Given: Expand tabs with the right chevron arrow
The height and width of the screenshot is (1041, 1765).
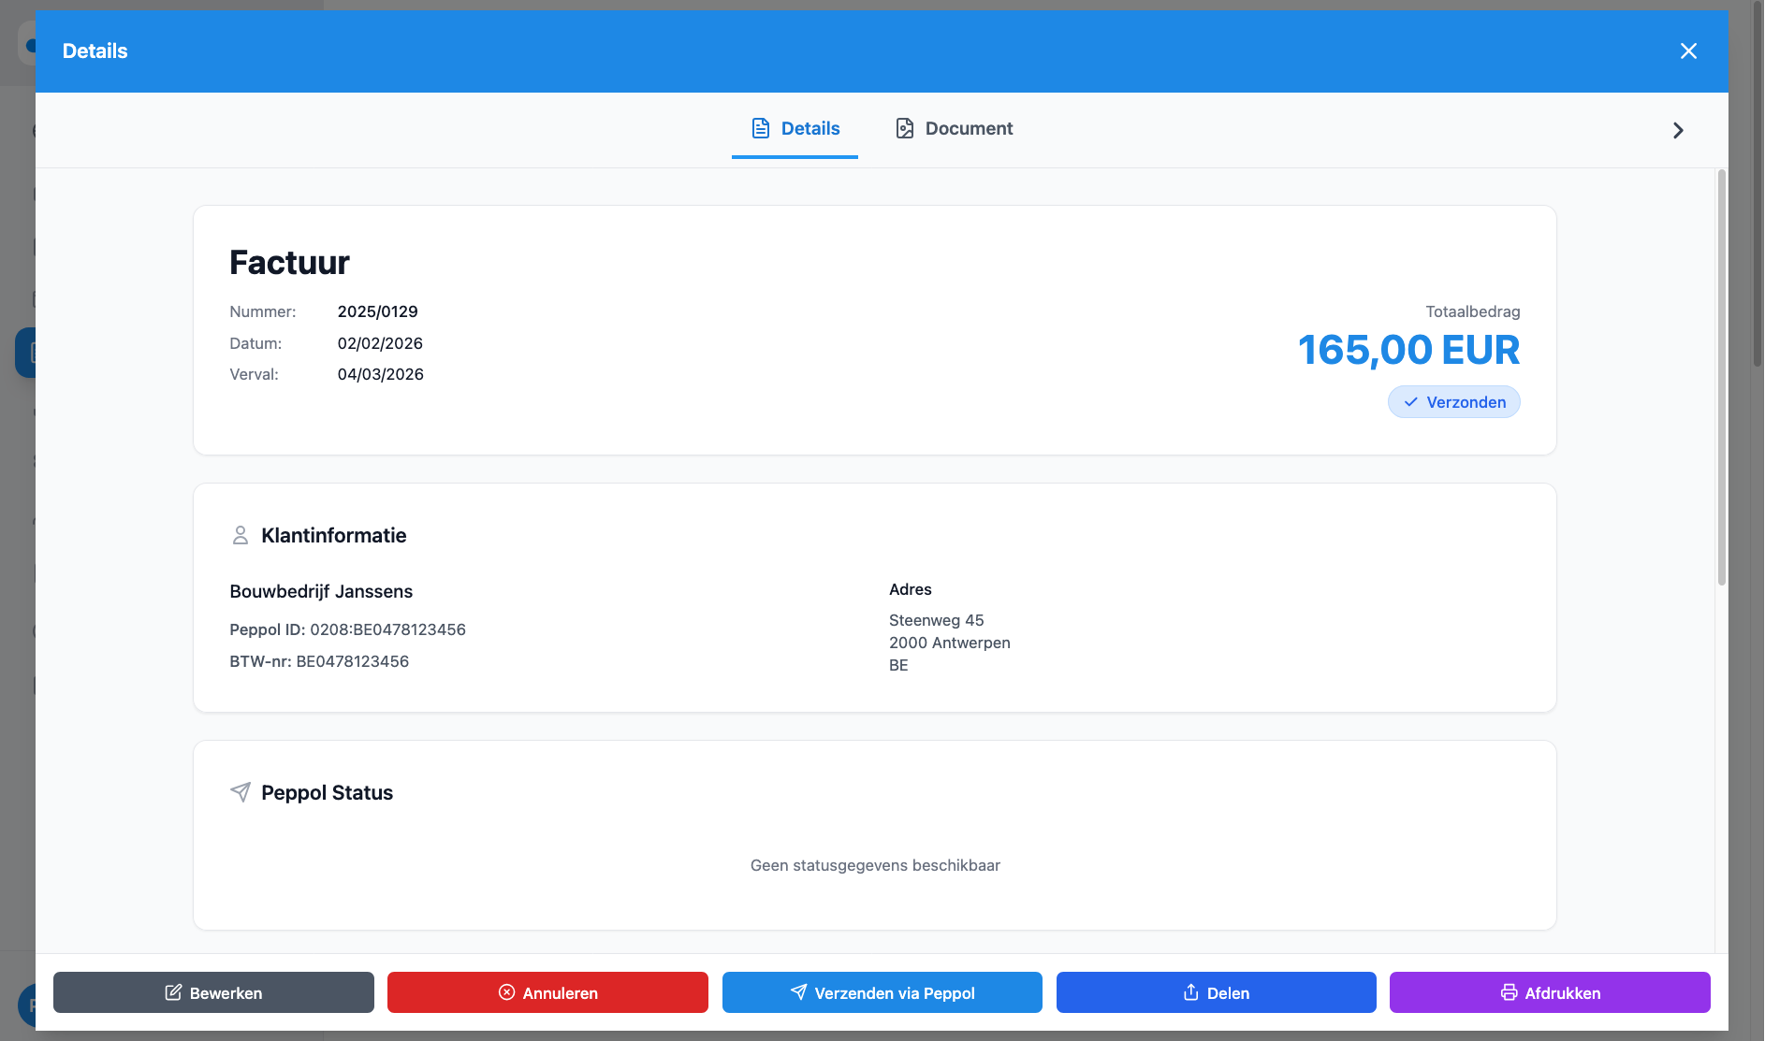Looking at the screenshot, I should pyautogui.click(x=1677, y=130).
